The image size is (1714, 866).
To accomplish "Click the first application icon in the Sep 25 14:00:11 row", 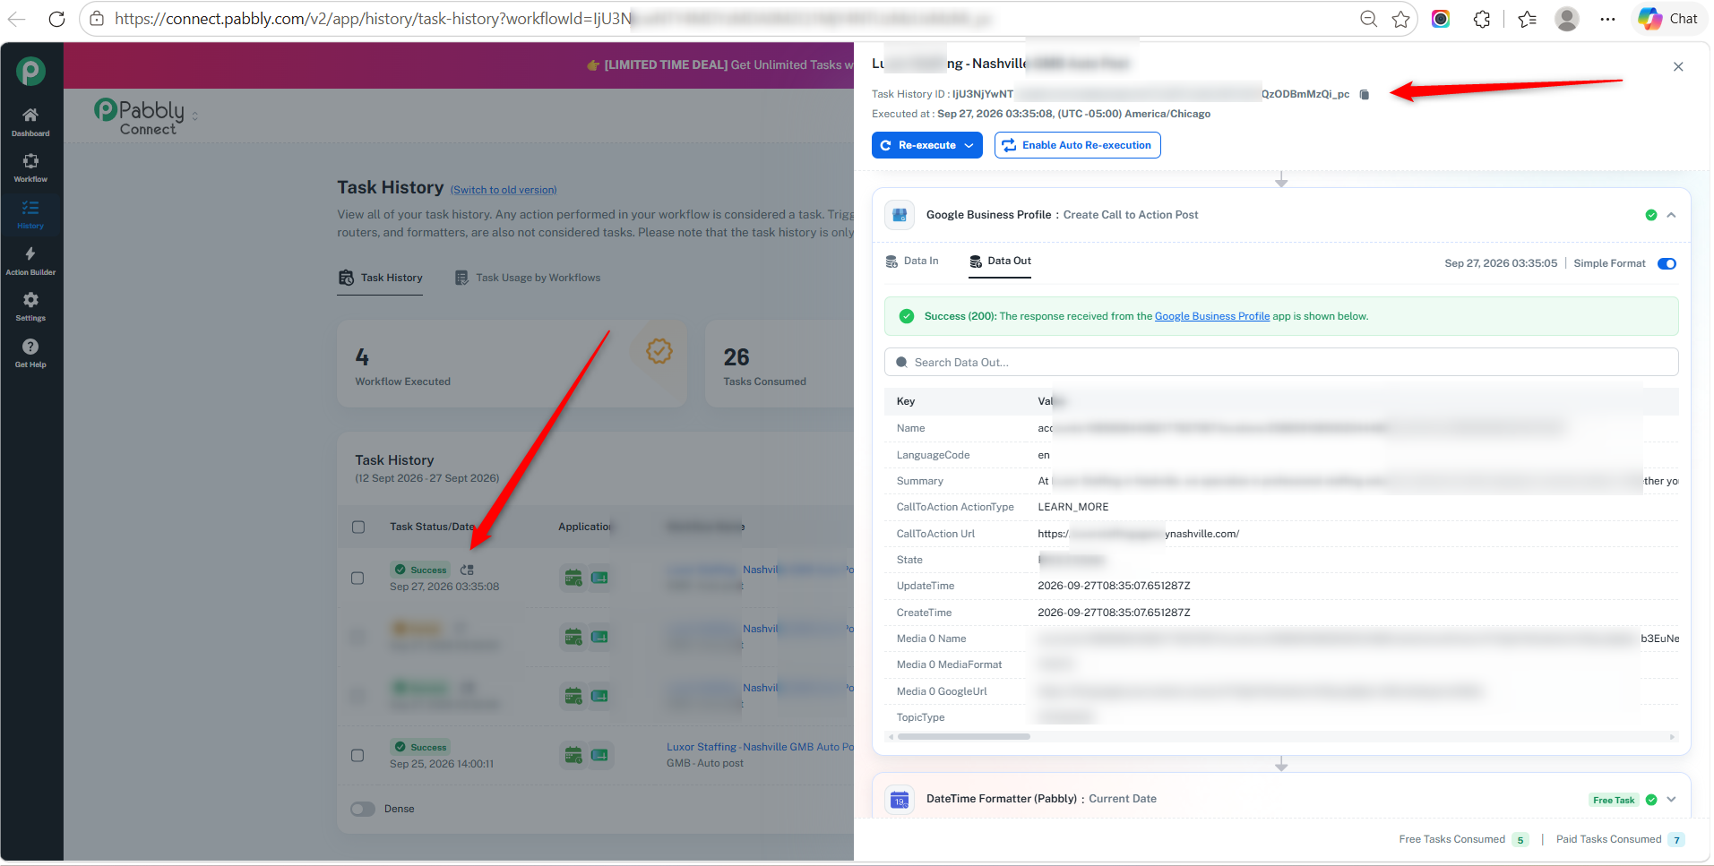I will click(x=573, y=755).
